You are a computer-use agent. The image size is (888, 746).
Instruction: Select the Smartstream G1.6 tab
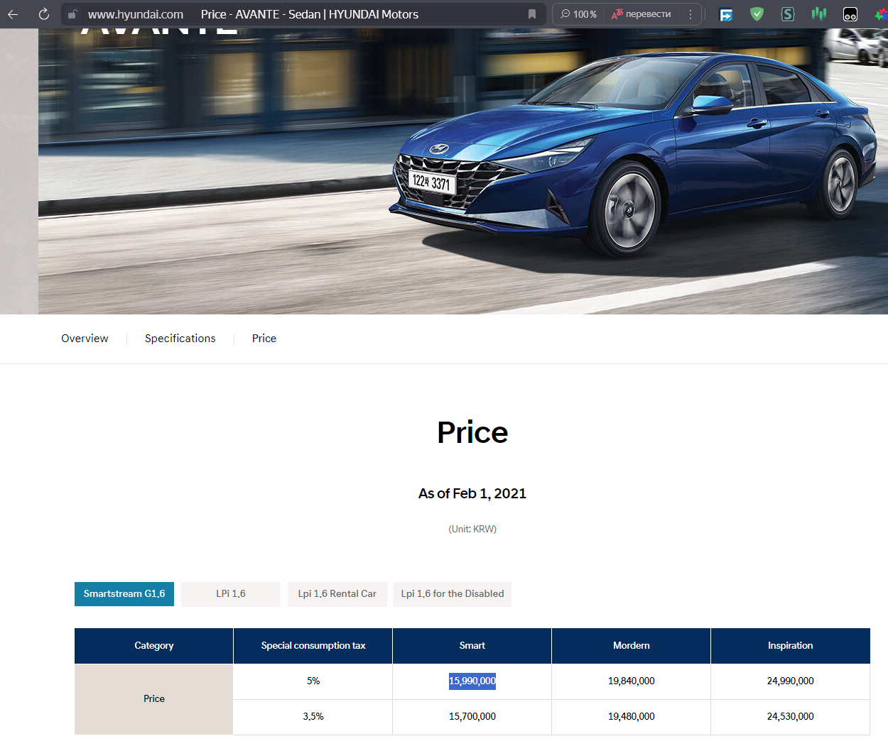[124, 594]
